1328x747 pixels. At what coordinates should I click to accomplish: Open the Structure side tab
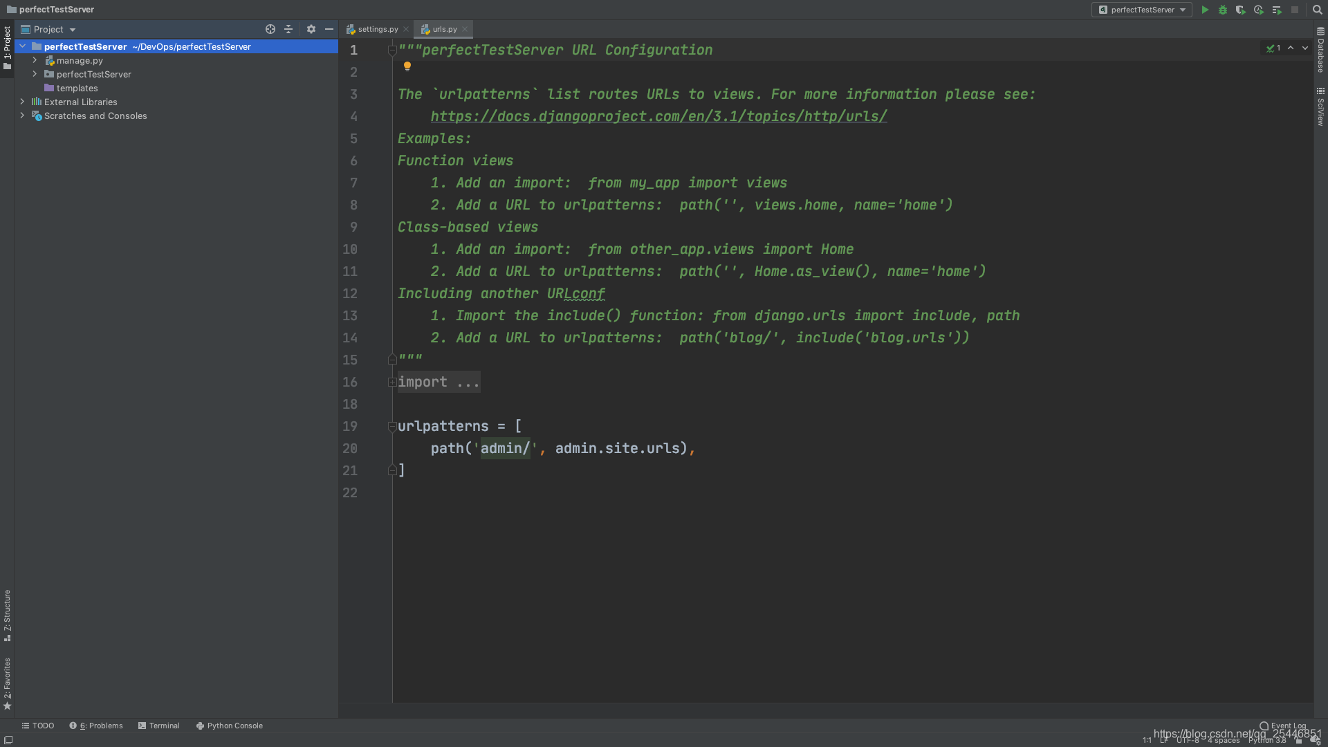coord(7,616)
